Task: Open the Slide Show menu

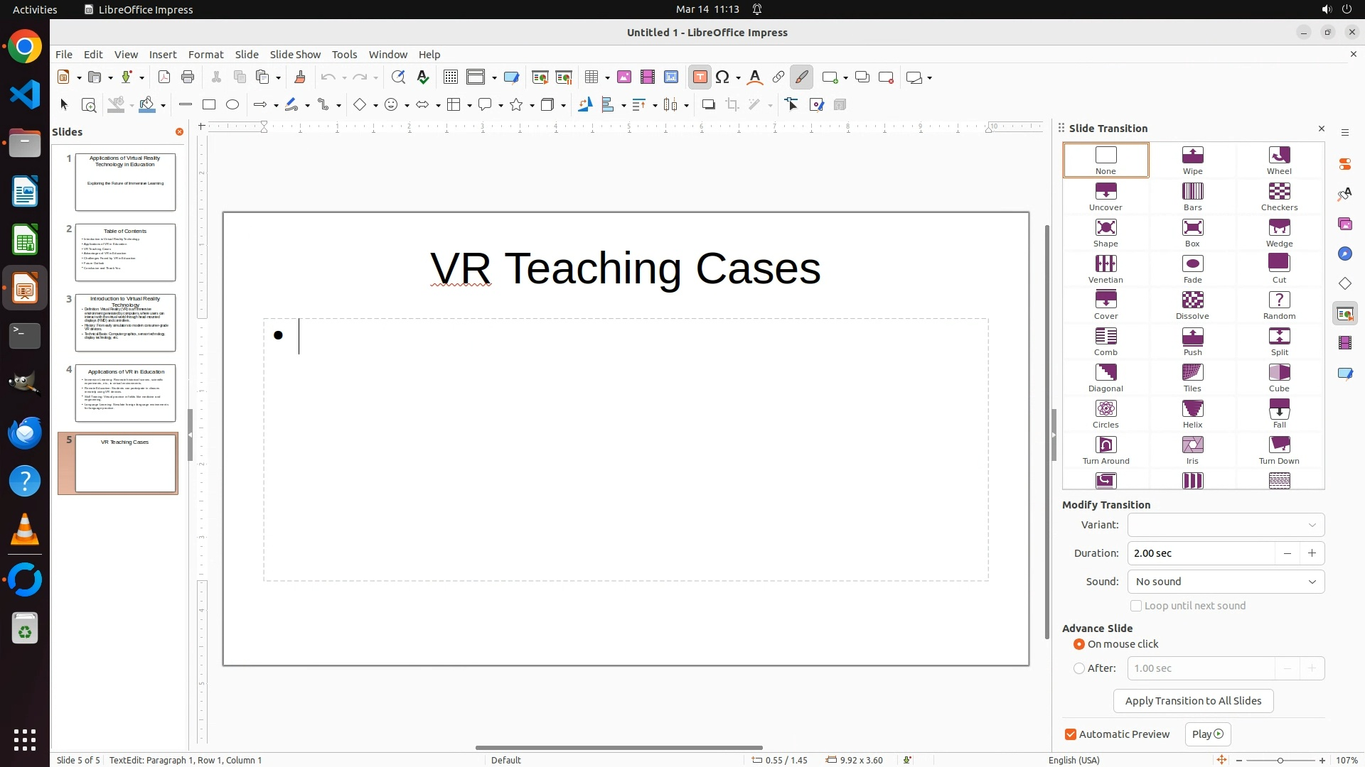Action: (x=295, y=55)
